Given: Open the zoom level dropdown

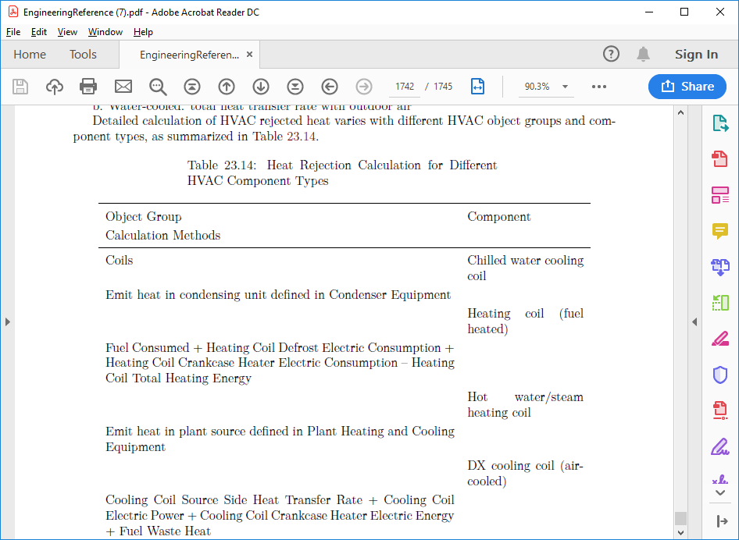Looking at the screenshot, I should 564,87.
